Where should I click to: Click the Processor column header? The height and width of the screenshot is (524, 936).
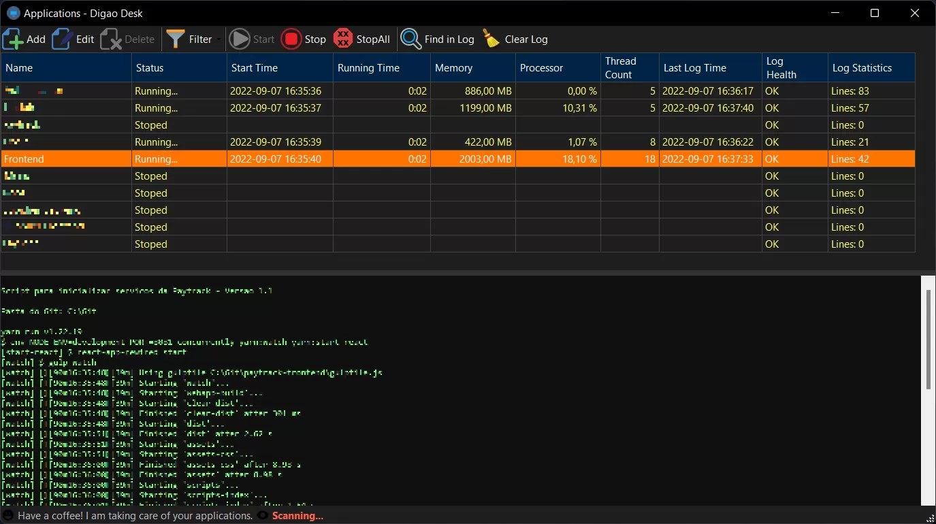[558, 68]
